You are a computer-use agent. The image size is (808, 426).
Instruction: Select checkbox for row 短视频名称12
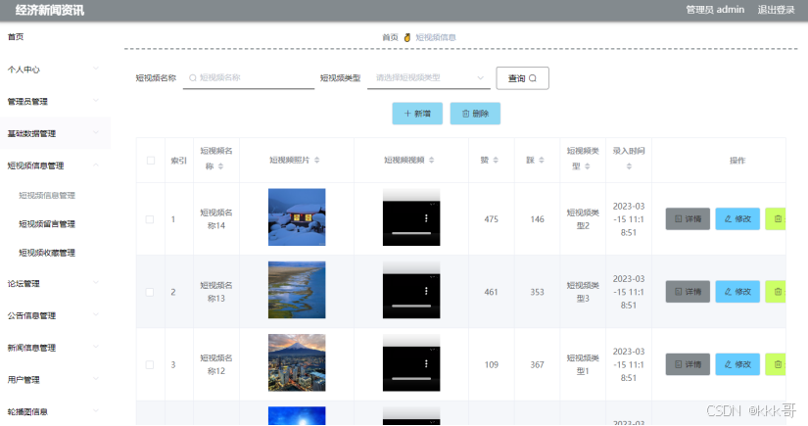(x=150, y=364)
